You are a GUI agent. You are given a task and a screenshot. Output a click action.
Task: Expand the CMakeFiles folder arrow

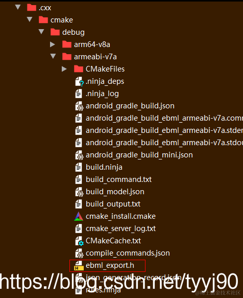coord(64,69)
